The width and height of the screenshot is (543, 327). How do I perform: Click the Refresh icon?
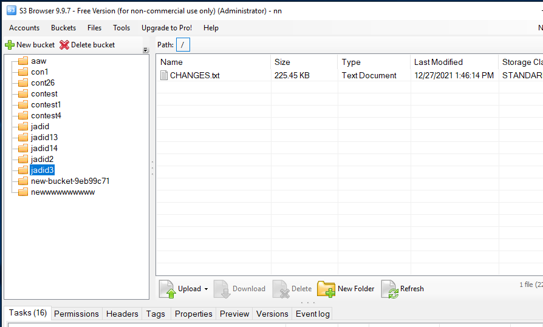coord(390,289)
